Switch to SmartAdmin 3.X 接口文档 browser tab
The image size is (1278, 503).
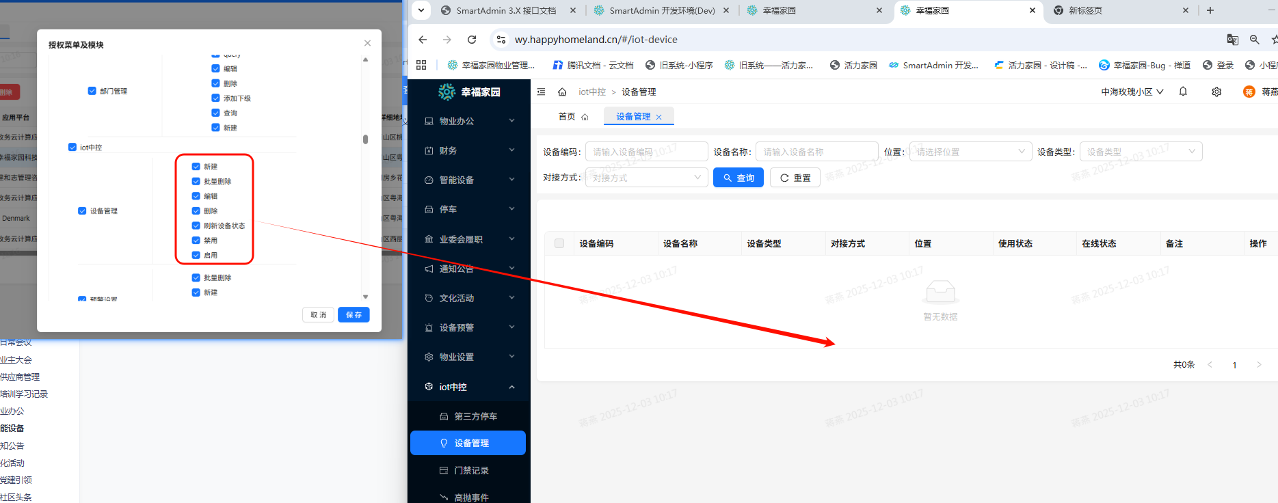(509, 10)
